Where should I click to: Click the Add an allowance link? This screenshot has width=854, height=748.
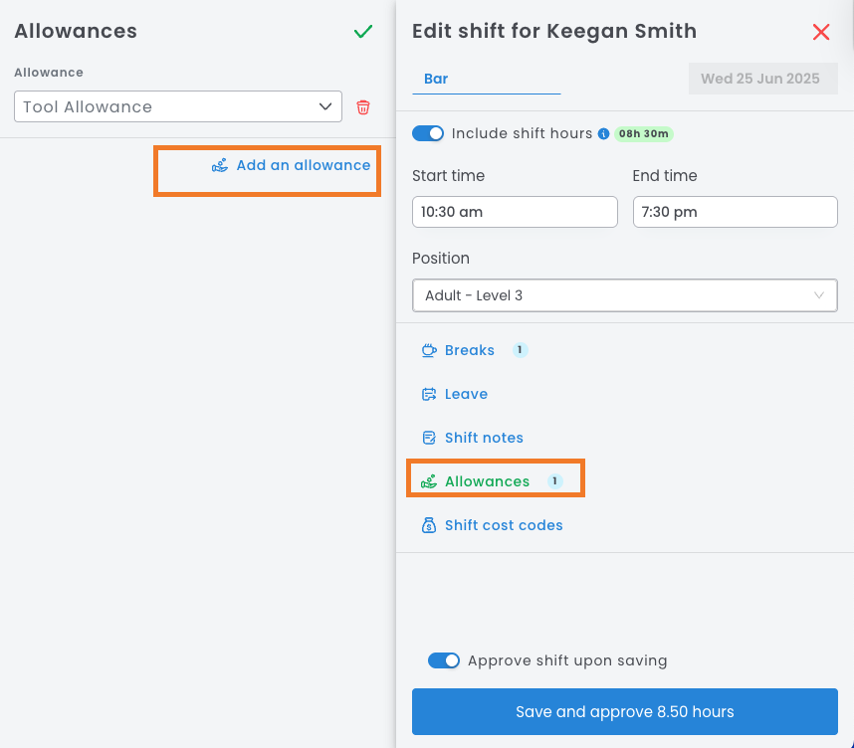pos(303,165)
